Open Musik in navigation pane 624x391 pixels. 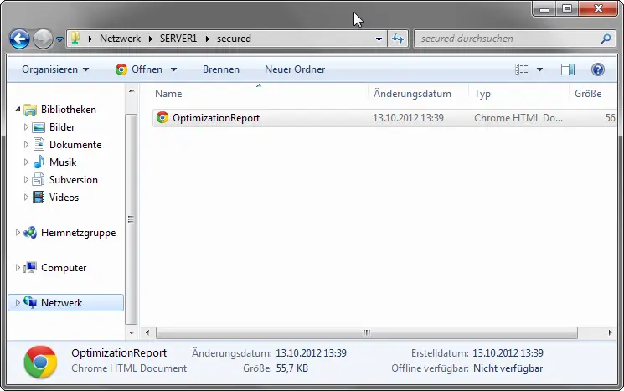63,162
